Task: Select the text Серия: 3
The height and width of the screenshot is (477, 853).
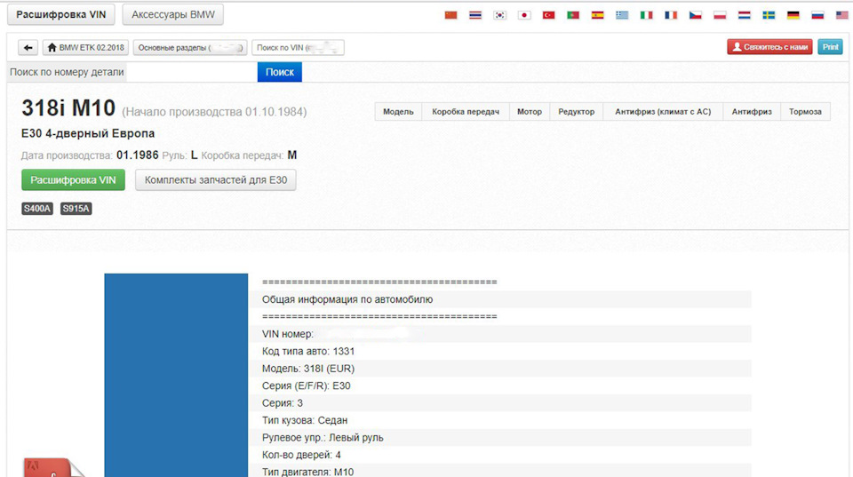Action: tap(283, 403)
